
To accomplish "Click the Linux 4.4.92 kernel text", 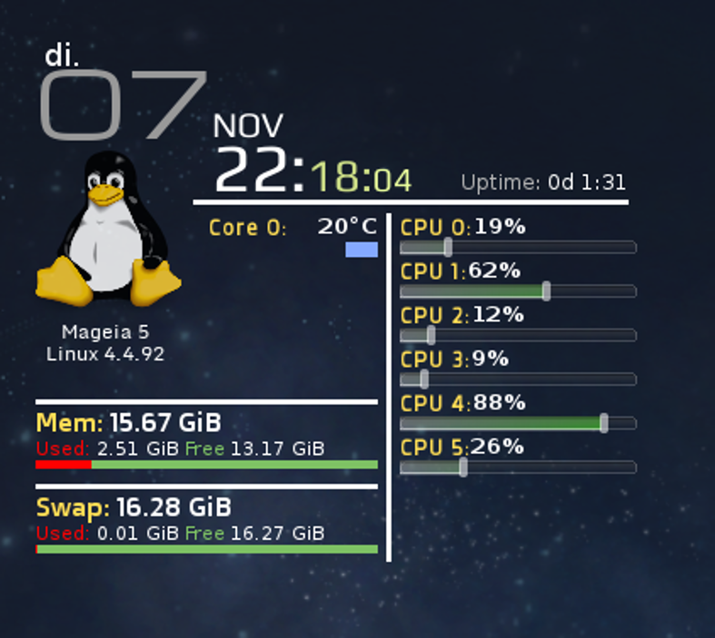I will (105, 354).
